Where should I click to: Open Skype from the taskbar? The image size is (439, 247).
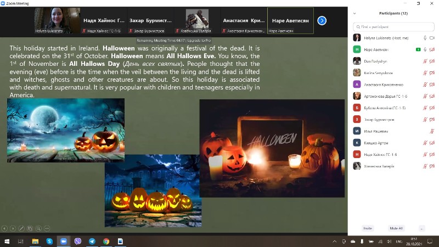point(49,241)
